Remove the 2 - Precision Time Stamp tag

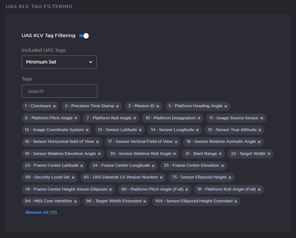point(117,106)
